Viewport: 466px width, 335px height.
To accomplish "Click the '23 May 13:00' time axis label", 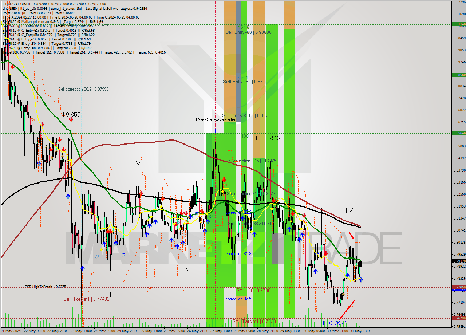I will (x=82, y=331).
